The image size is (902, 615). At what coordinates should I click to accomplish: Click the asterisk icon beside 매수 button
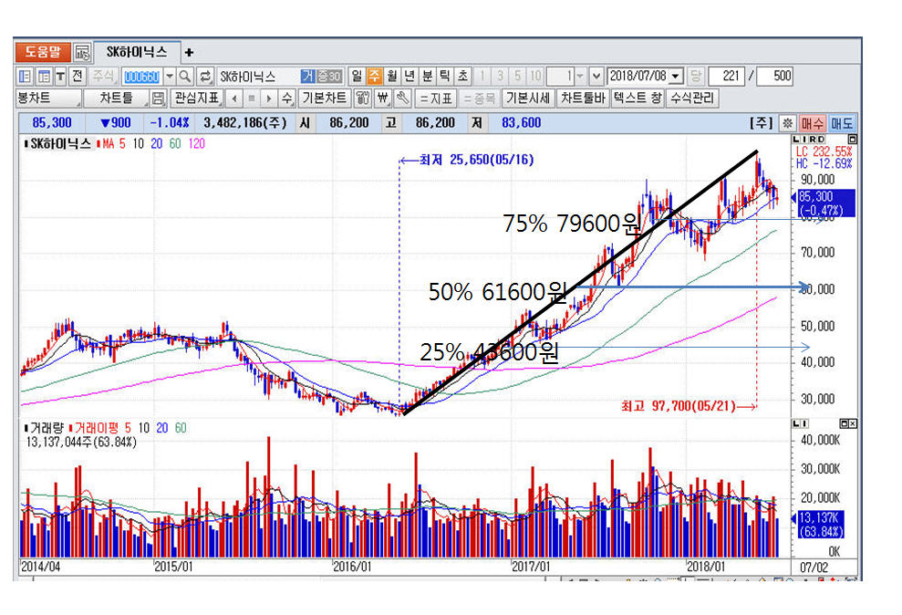point(787,122)
